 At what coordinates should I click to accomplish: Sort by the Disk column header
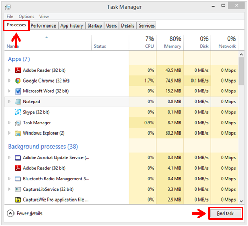pyautogui.click(x=197, y=43)
